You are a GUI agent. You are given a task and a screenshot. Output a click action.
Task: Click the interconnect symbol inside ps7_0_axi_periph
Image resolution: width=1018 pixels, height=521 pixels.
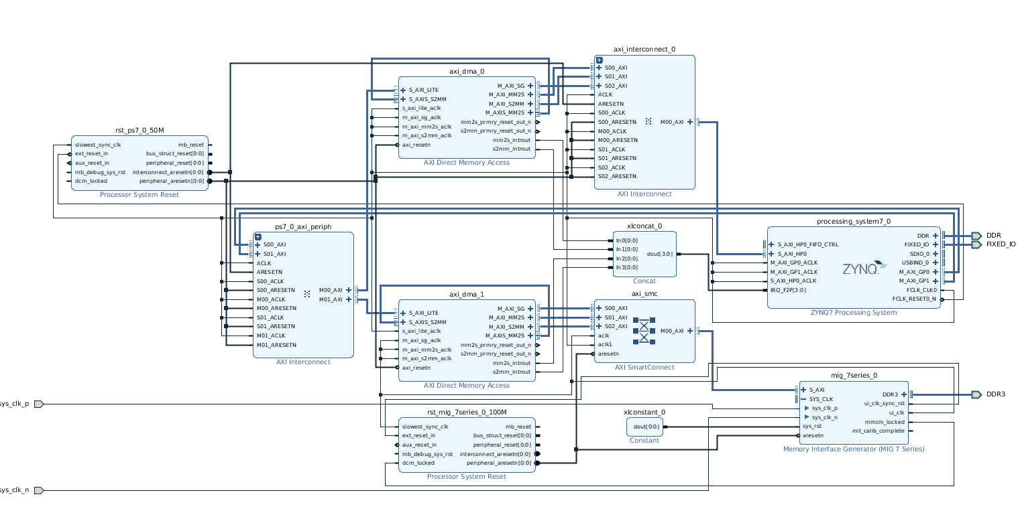pos(307,293)
